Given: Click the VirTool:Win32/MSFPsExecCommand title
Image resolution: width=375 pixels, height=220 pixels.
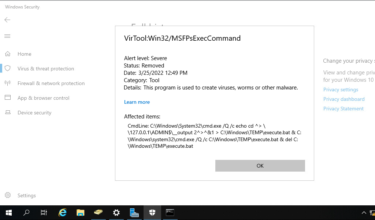Looking at the screenshot, I should pos(182,38).
